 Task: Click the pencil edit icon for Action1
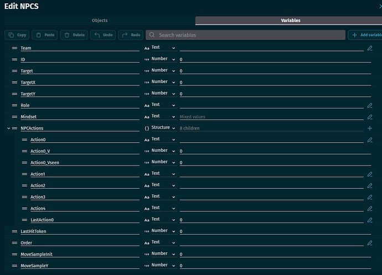370,174
